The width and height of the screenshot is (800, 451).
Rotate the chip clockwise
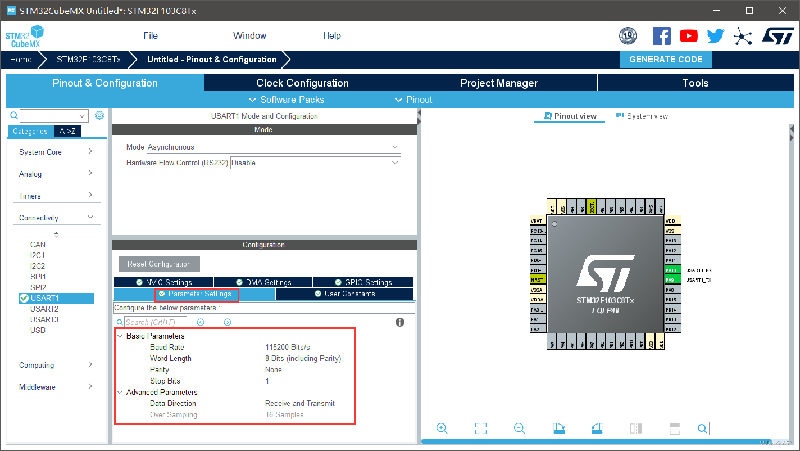click(x=558, y=429)
